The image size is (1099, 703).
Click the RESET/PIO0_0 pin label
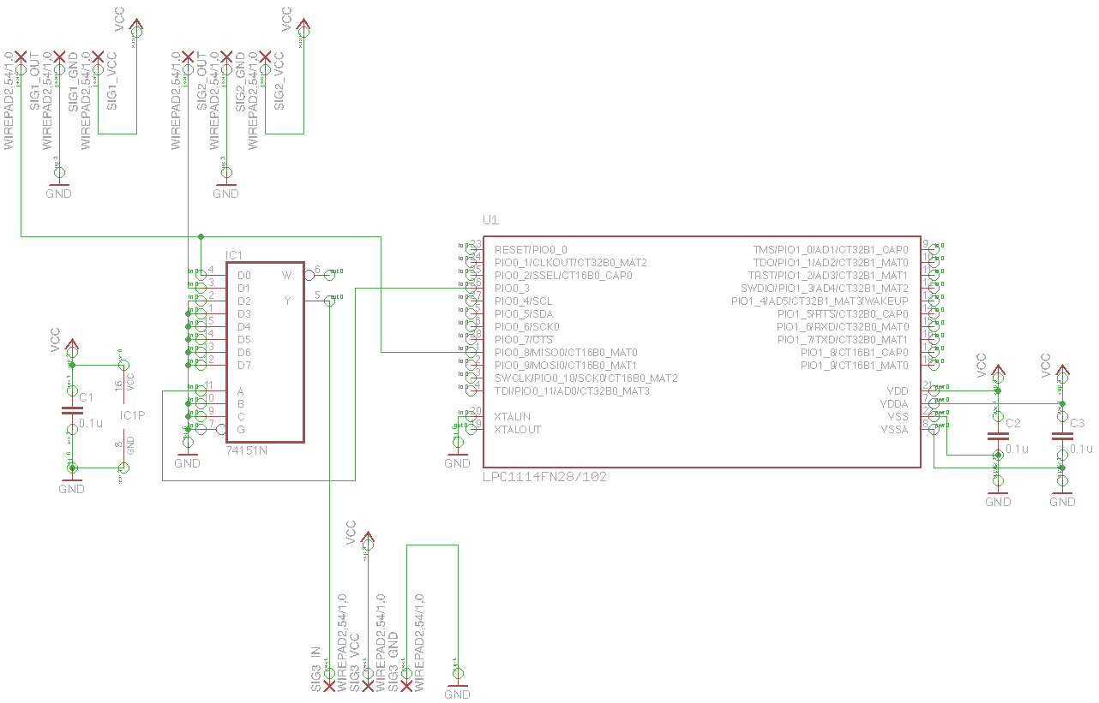click(531, 250)
